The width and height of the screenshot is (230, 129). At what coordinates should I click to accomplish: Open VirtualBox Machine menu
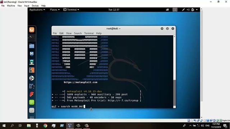coord(11,6)
